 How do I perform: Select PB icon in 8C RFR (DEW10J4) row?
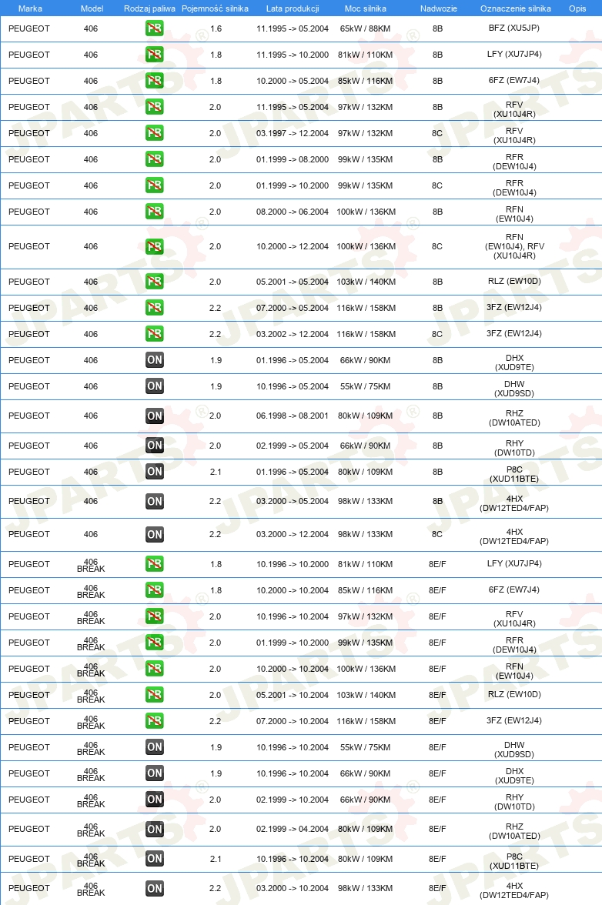pos(154,185)
